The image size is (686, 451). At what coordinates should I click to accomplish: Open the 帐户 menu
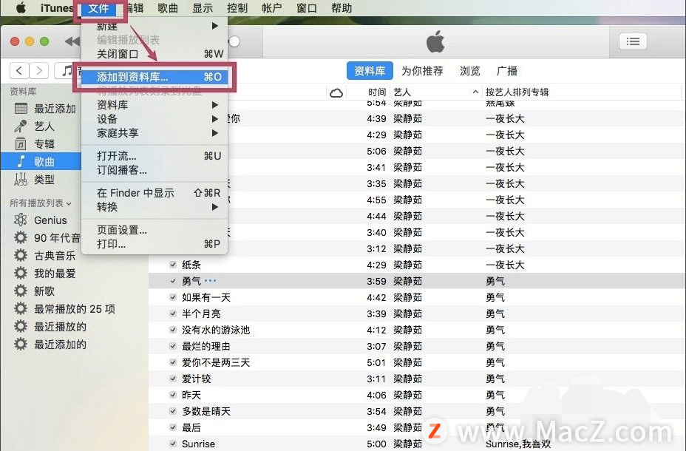pyautogui.click(x=272, y=8)
